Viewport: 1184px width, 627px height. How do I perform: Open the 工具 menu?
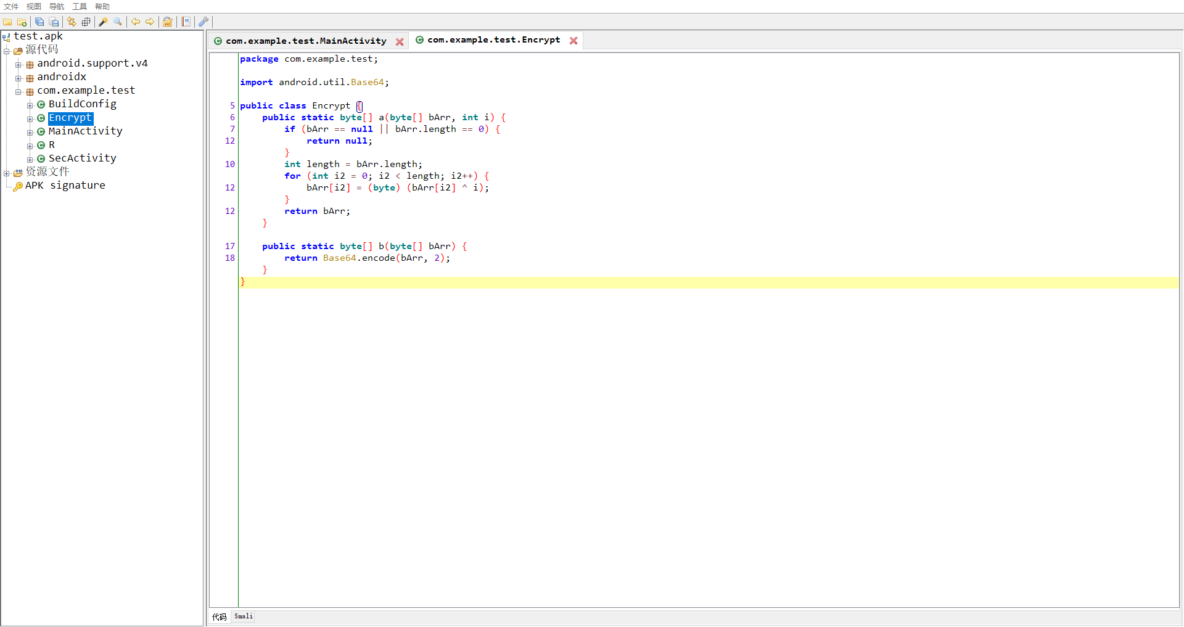(x=80, y=6)
